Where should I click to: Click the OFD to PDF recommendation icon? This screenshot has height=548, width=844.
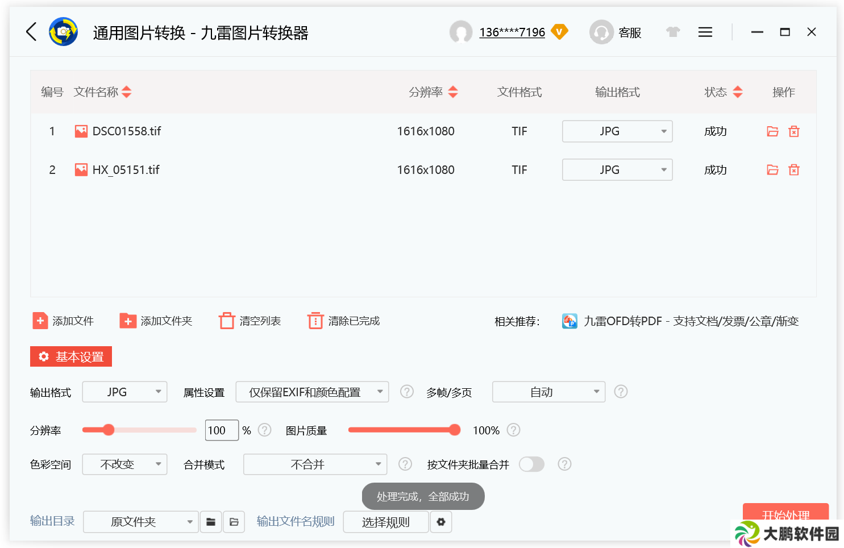569,321
